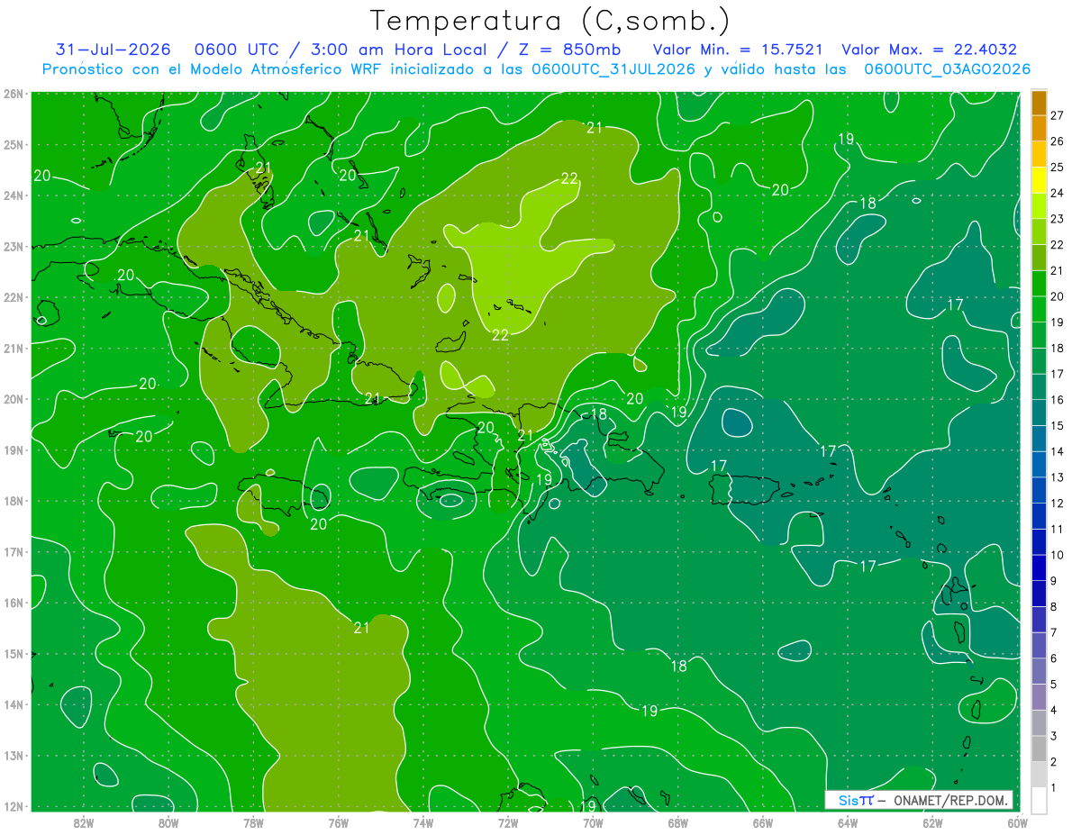Click the colorbar value label '10'
This screenshot has height=835, width=1081.
pos(1057,555)
